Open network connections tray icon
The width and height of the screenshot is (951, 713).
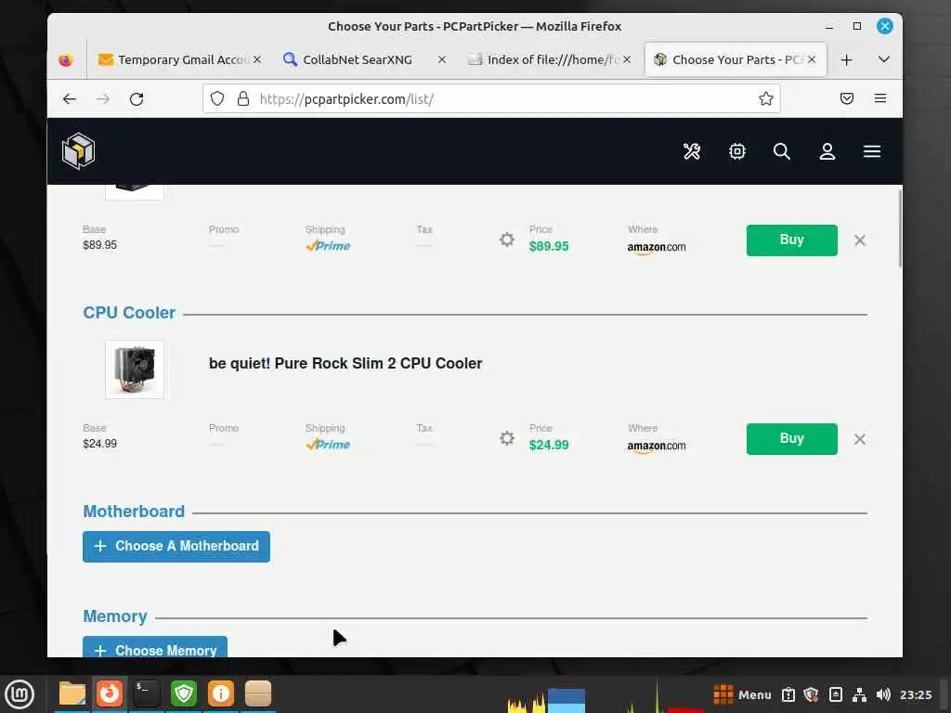[x=859, y=694]
